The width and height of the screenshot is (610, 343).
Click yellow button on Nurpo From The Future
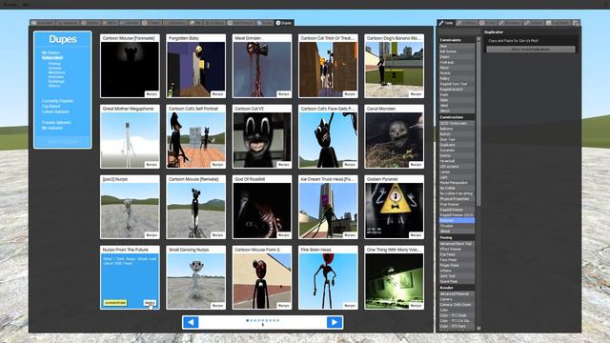point(115,303)
